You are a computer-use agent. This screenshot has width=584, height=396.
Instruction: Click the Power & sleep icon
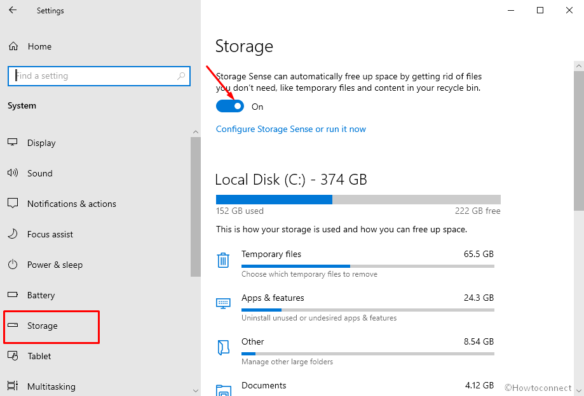tap(13, 265)
